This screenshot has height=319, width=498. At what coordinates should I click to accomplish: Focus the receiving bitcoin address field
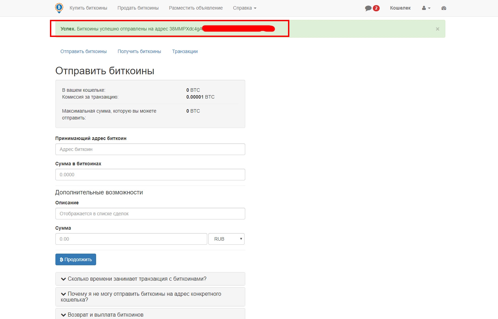pos(150,149)
